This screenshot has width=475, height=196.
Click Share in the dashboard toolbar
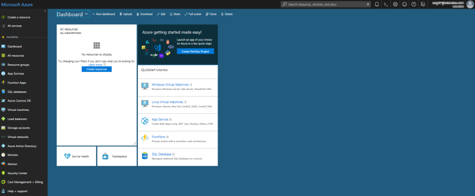point(175,14)
